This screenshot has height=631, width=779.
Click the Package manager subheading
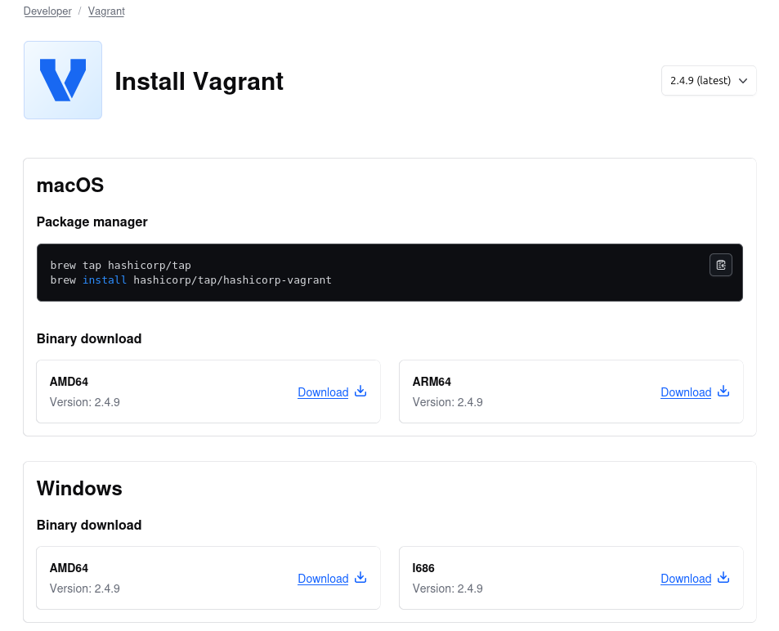[x=92, y=222]
